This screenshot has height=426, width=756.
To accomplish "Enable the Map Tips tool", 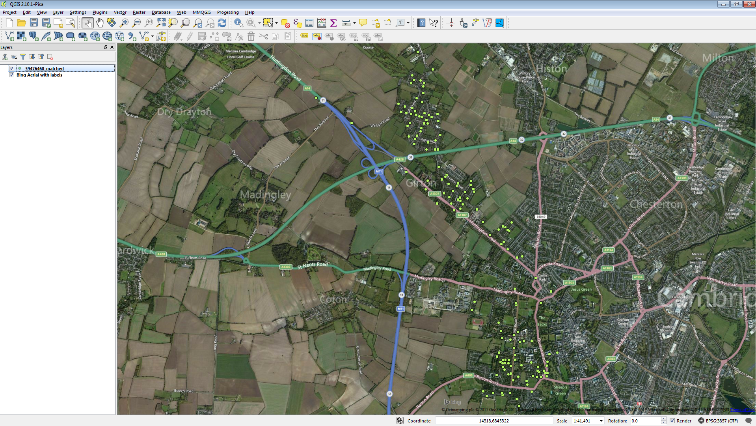I will pos(363,23).
